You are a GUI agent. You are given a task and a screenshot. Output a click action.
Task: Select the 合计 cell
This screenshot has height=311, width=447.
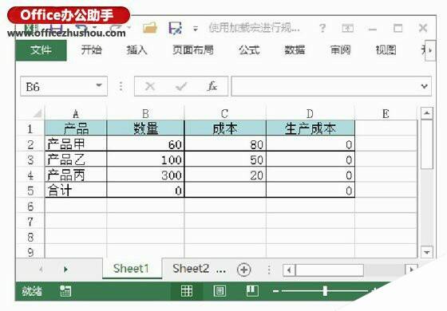[76, 191]
